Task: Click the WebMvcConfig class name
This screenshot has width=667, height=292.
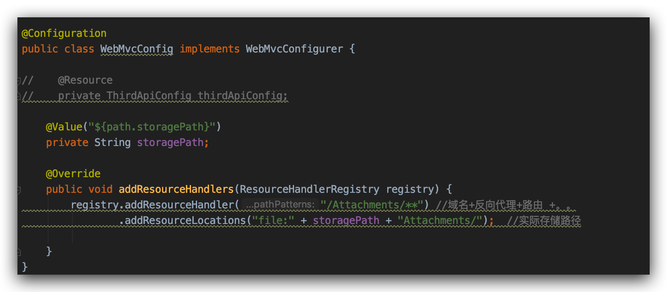Action: tap(136, 49)
